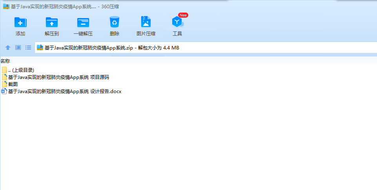377x190 pixels.
Task: Click the parent directory folder icon
Action: pos(4,70)
